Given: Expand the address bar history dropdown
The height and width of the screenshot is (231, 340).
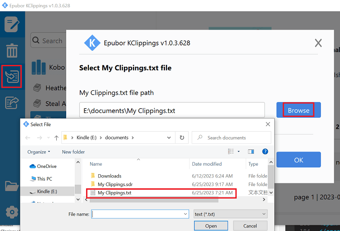Looking at the screenshot, I should coord(169,138).
